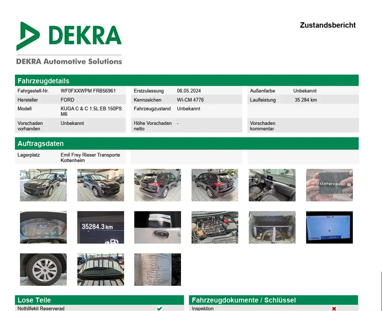Open the wheel rim photo thumbnail
The height and width of the screenshot is (311, 382).
point(44,269)
